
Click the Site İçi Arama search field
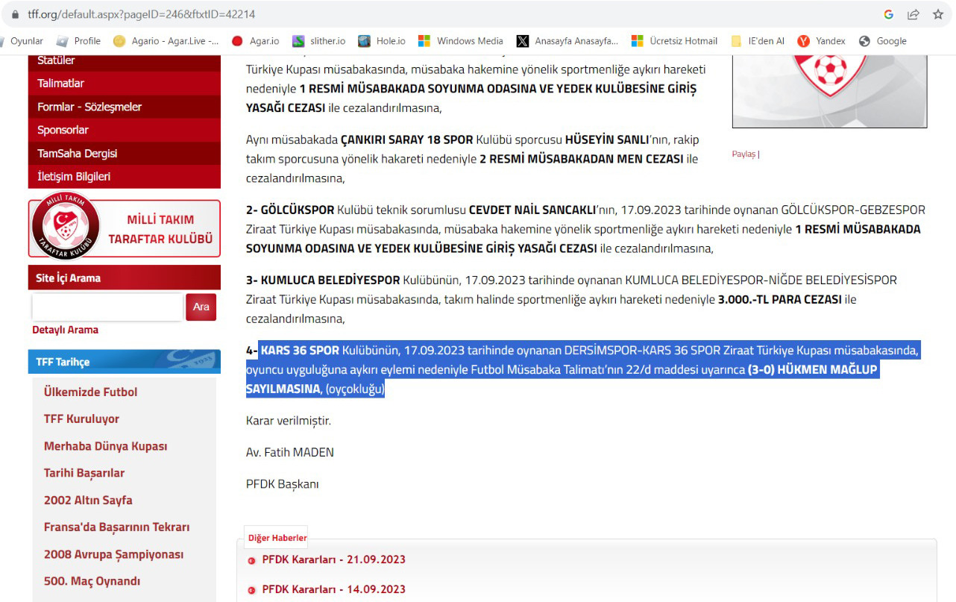[x=107, y=307]
